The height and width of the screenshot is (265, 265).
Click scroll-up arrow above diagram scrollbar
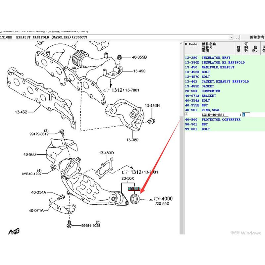point(181,43)
